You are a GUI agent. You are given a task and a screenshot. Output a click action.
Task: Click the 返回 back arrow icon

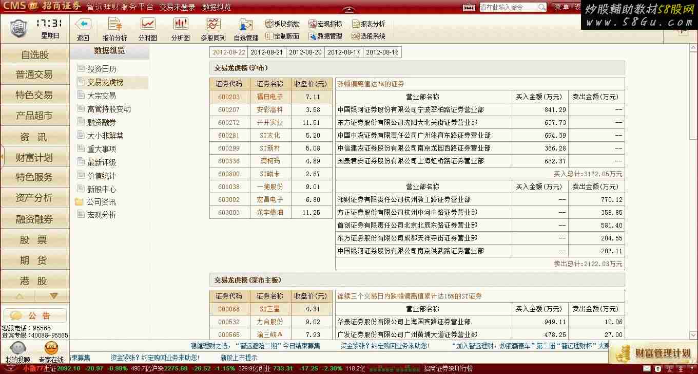tap(83, 24)
